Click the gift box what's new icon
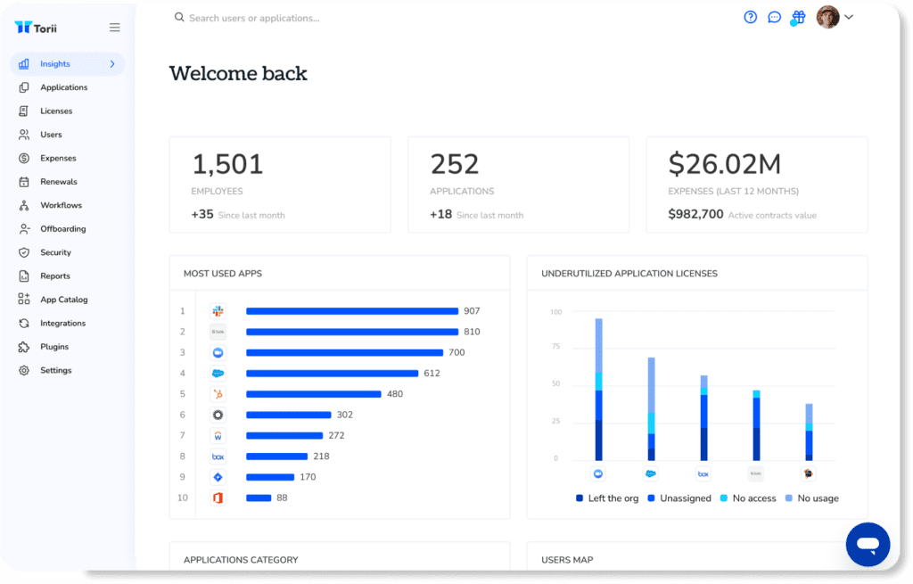 [798, 17]
